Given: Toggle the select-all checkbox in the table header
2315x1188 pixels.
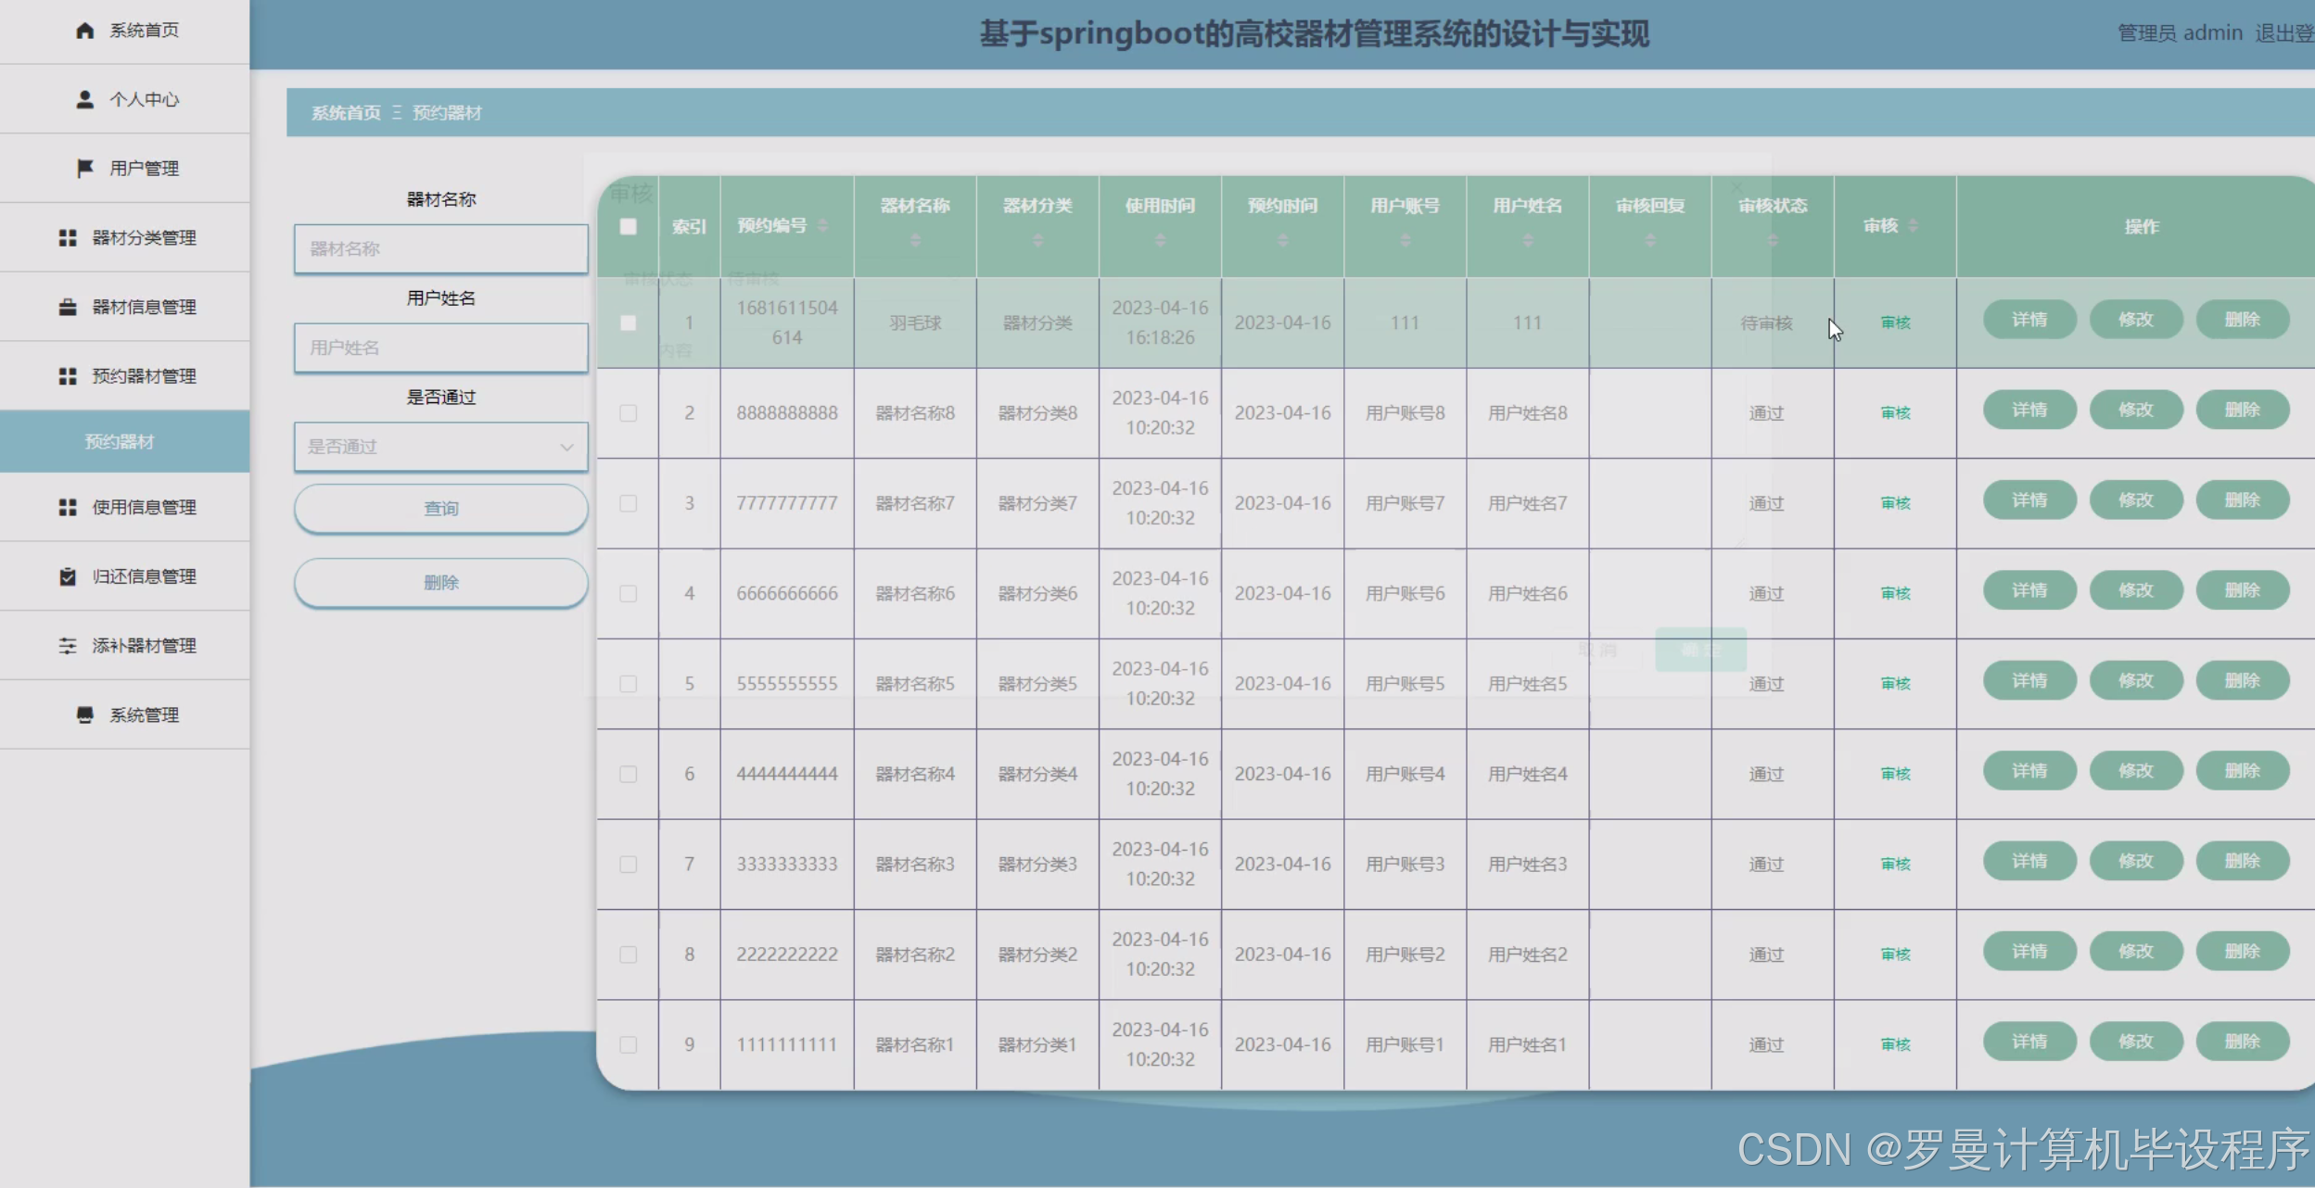Looking at the screenshot, I should point(627,226).
